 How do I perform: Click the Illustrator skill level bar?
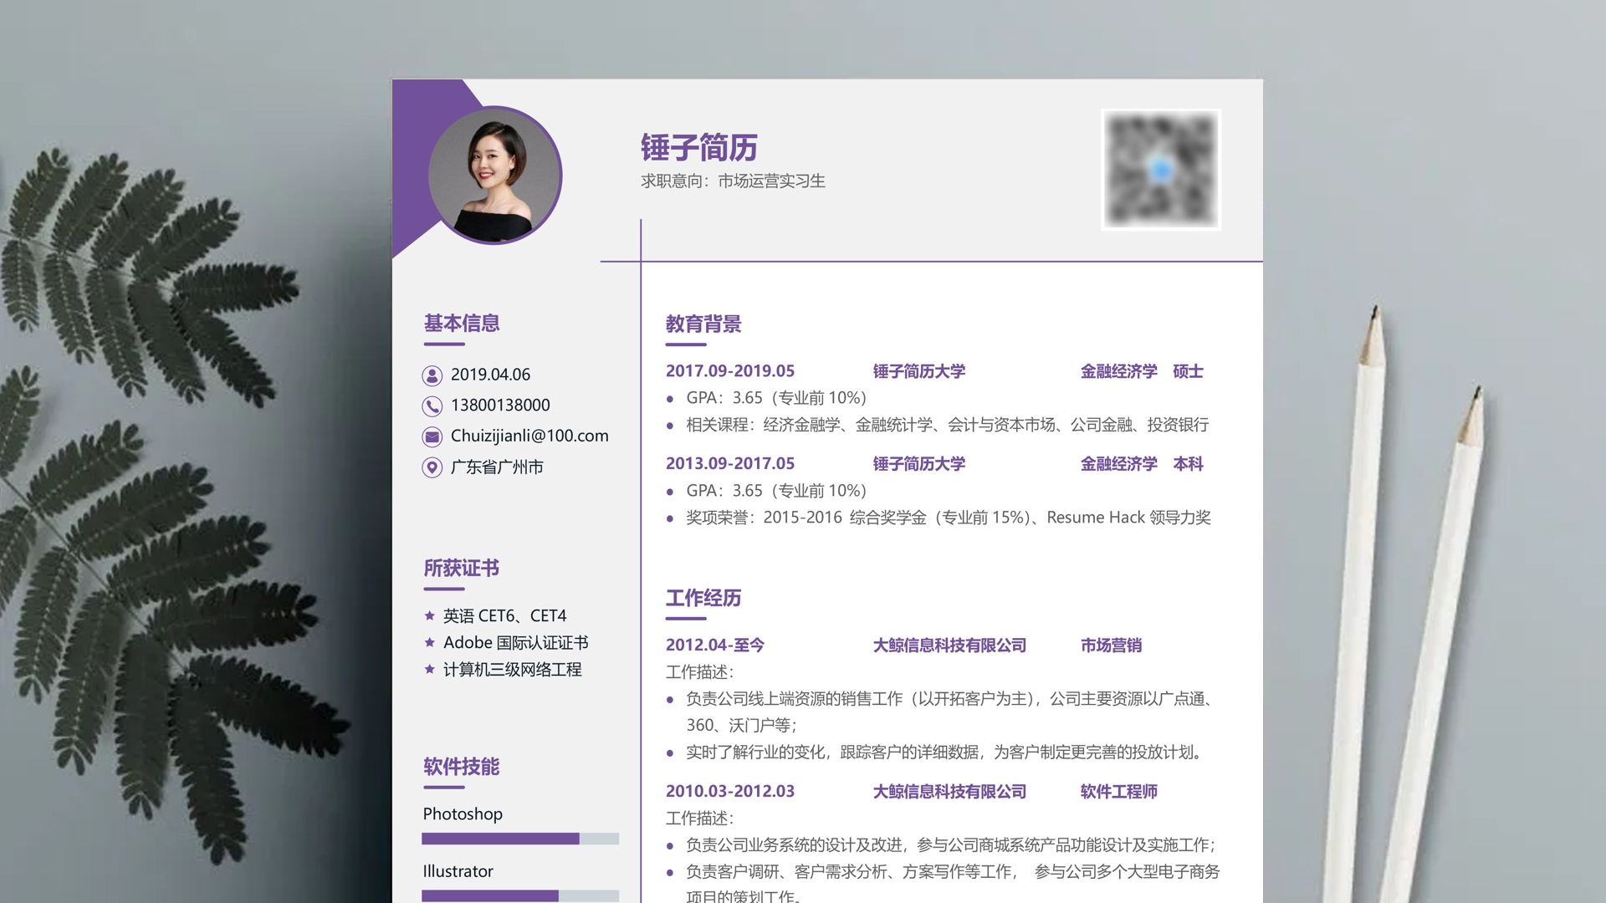coord(520,895)
